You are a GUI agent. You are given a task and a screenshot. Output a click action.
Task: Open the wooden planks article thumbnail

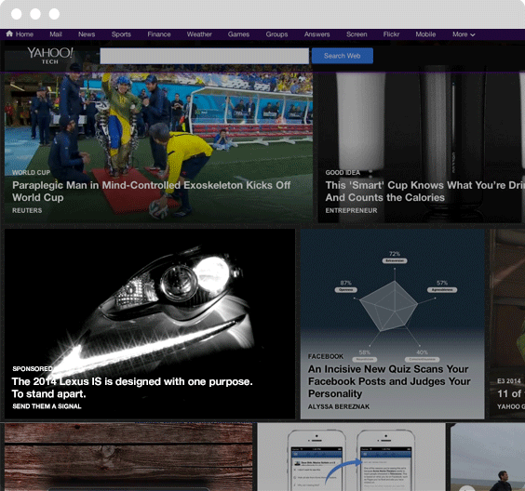pyautogui.click(x=128, y=457)
